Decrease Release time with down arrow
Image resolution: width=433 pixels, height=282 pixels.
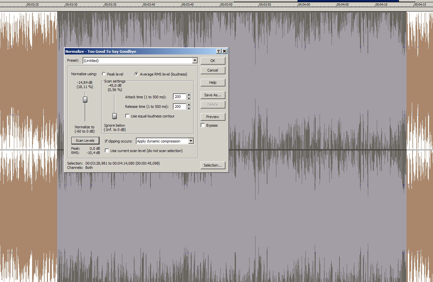[x=189, y=108]
